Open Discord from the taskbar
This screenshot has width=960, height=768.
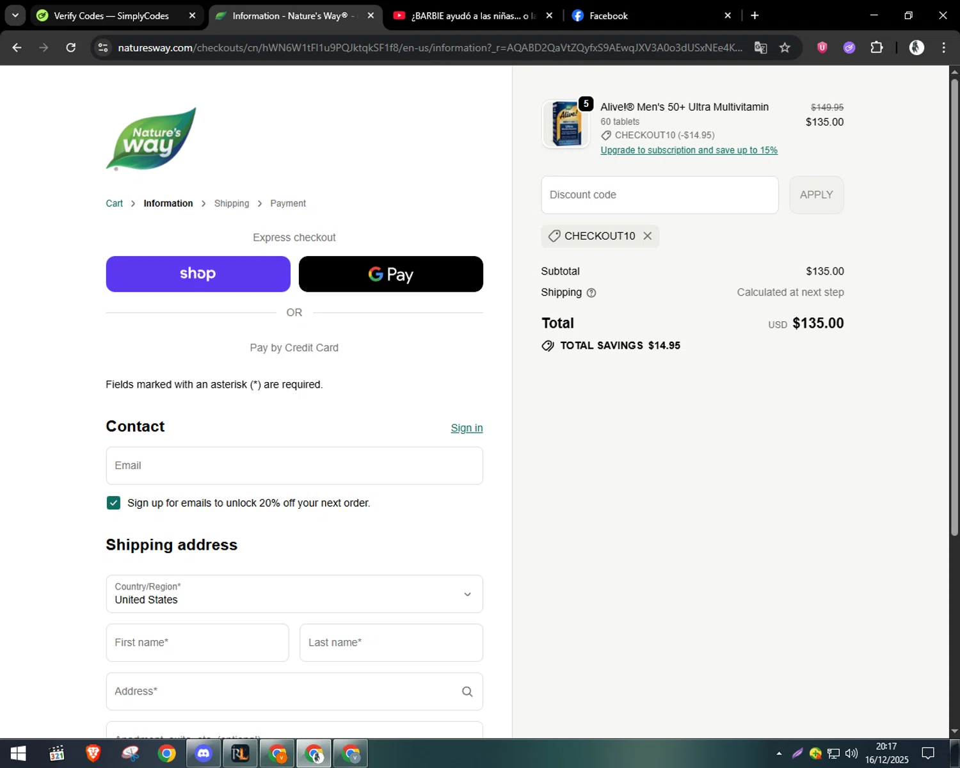204,753
